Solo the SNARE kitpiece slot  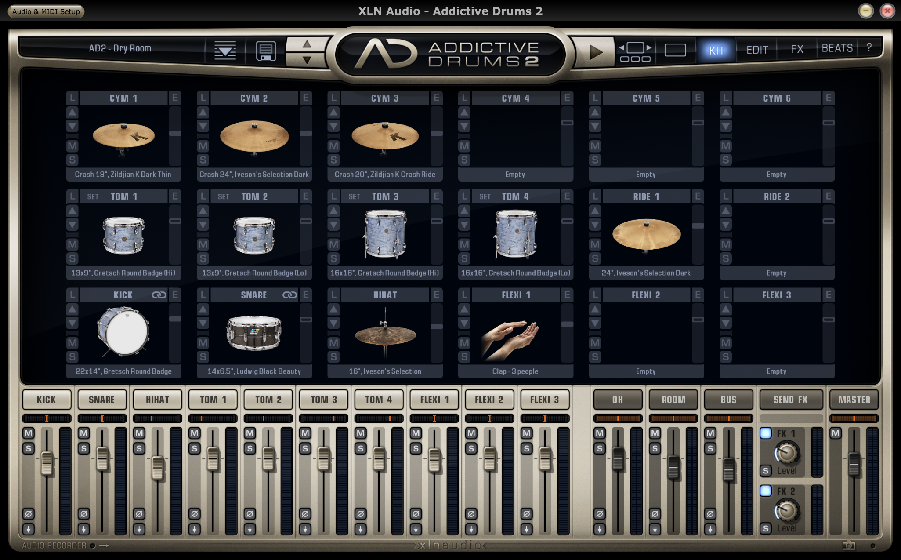203,356
